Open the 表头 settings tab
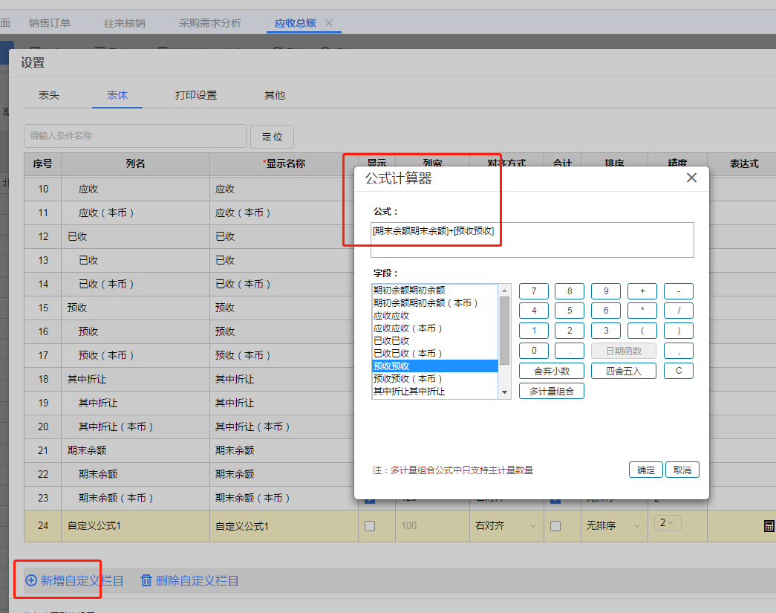776x613 pixels. (x=49, y=95)
